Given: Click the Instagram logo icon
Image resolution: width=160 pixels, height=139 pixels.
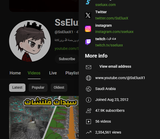Looking at the screenshot, I should pyautogui.click(x=88, y=29).
